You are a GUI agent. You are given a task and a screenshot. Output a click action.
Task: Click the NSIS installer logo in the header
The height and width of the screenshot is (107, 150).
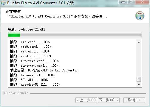[x=140, y=16]
